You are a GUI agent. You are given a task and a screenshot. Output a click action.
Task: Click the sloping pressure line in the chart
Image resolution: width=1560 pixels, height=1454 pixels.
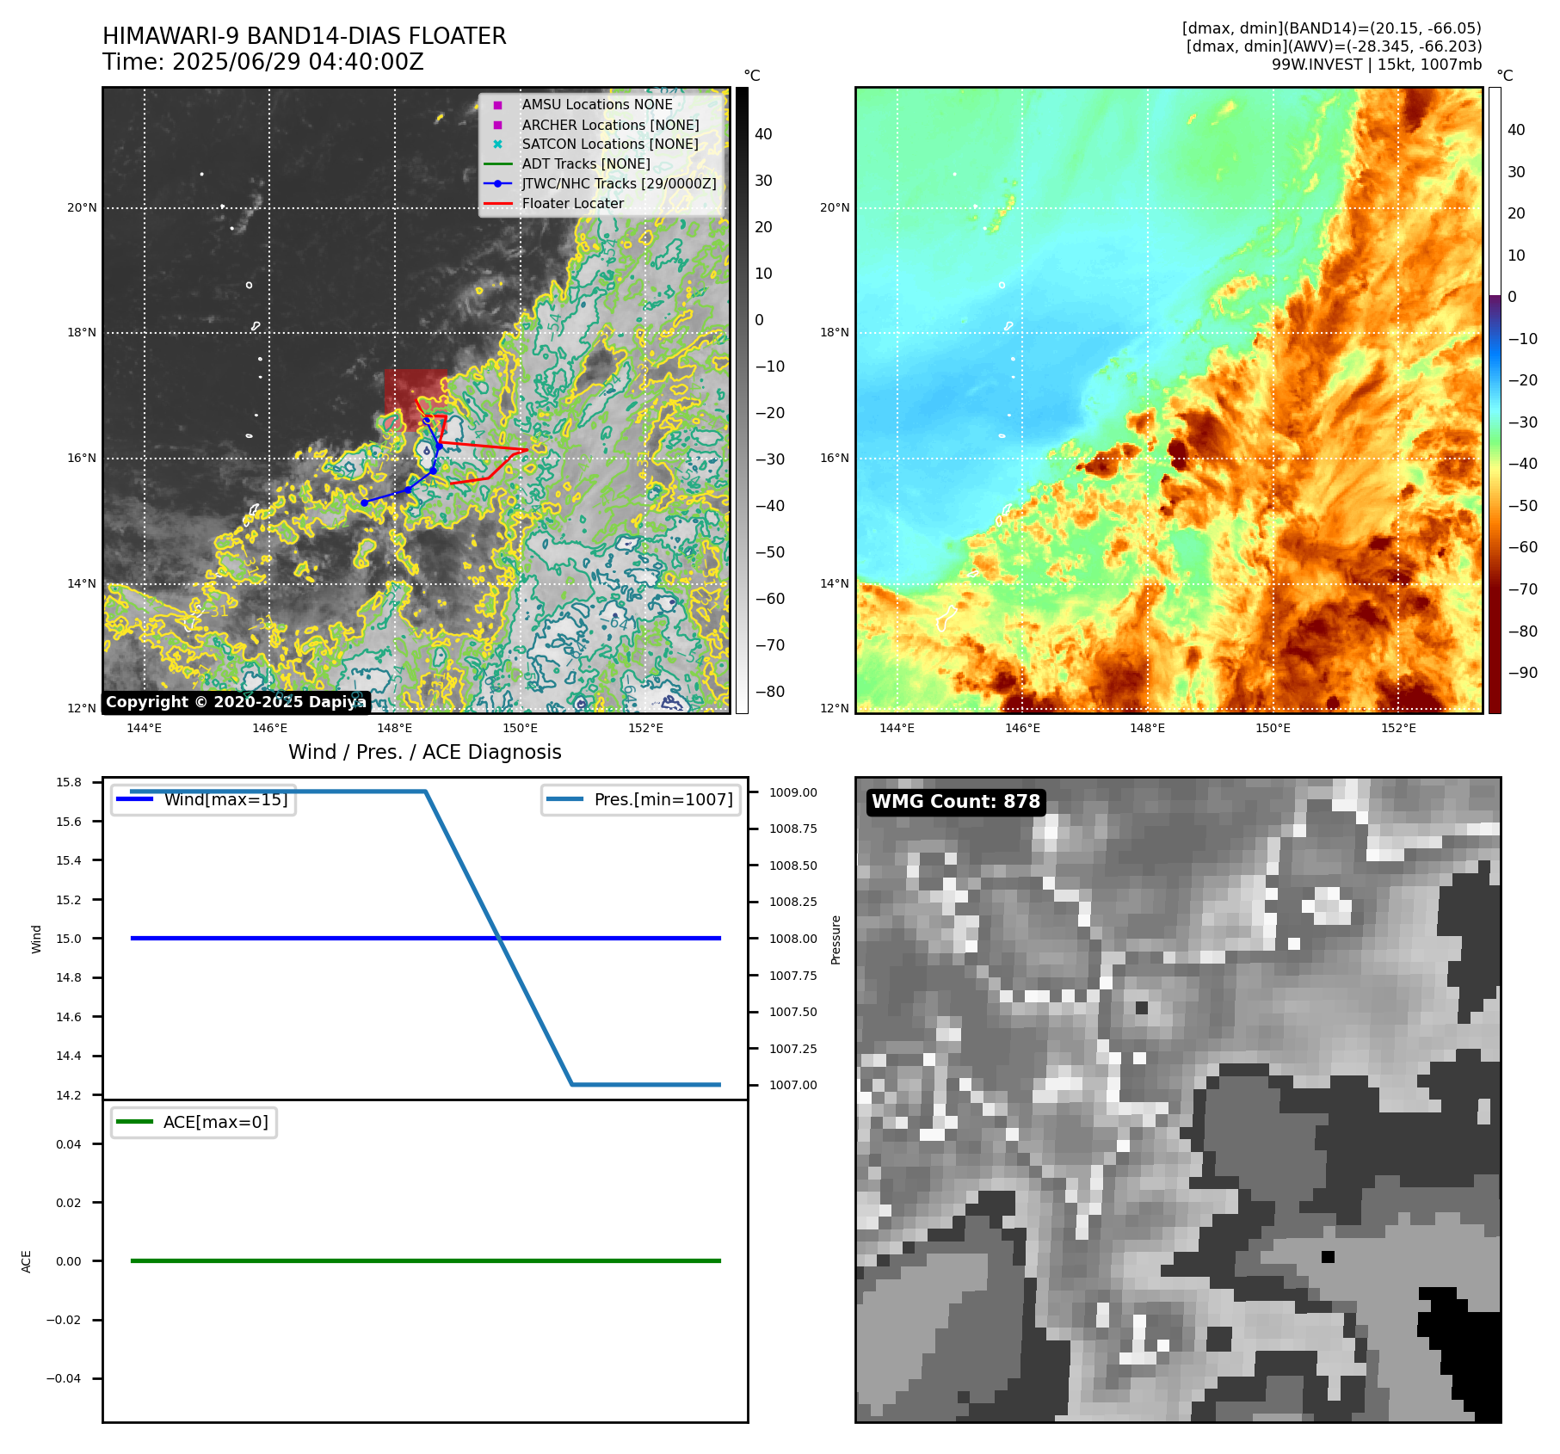[x=499, y=938]
